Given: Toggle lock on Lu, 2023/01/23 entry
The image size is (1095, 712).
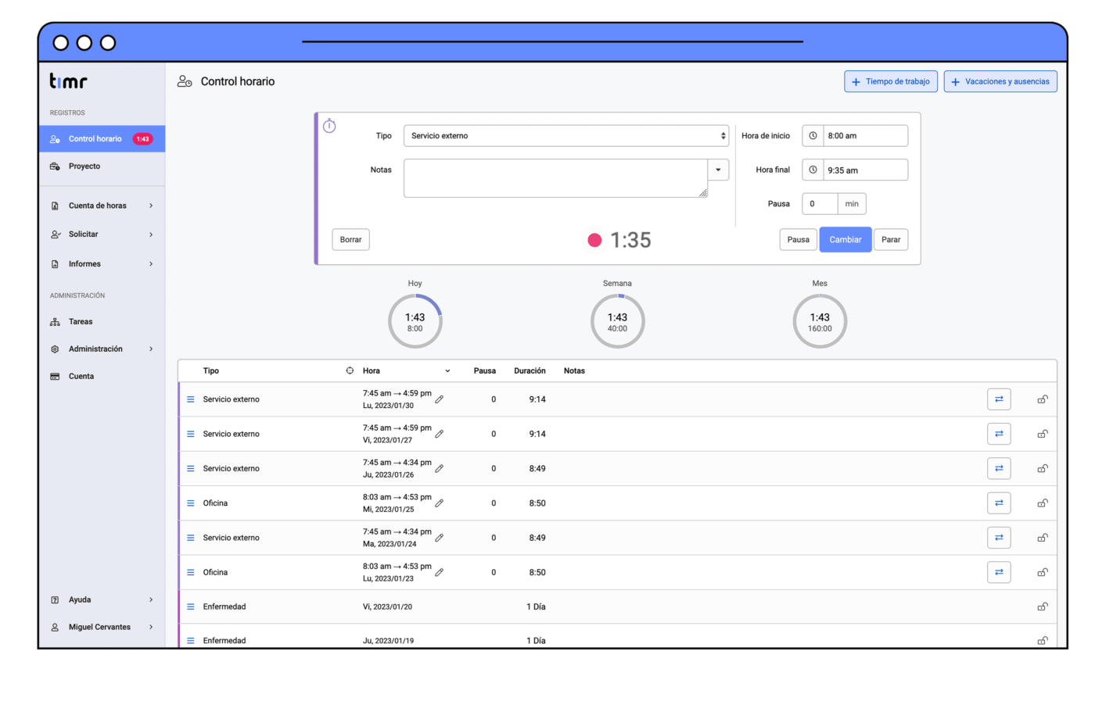Looking at the screenshot, I should [x=1043, y=572].
